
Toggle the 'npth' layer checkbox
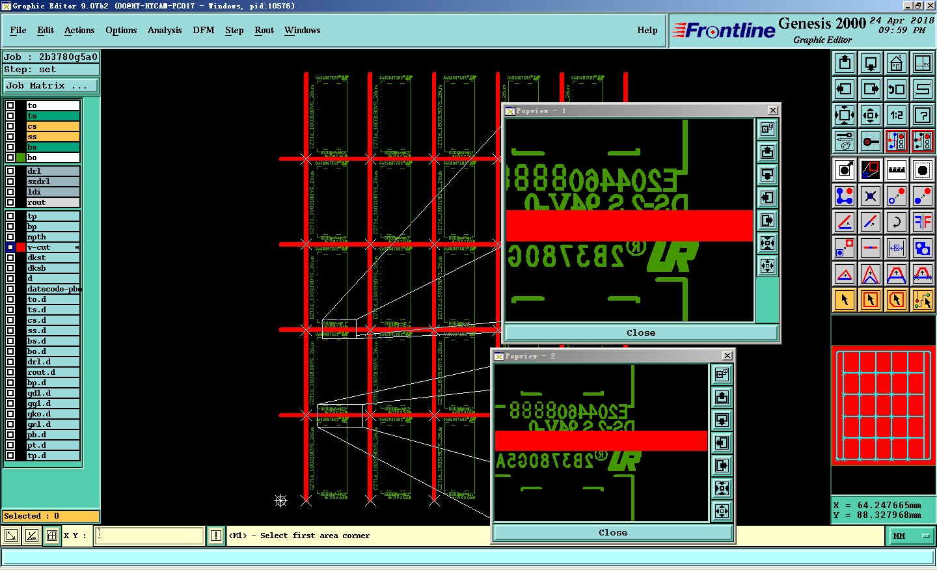(10, 237)
